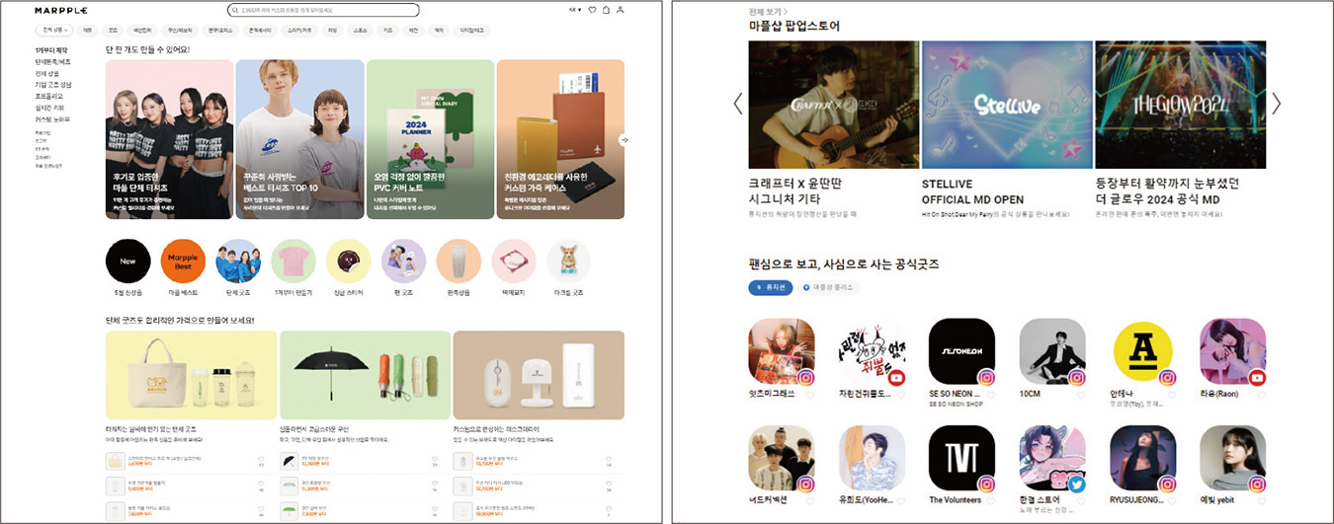Image resolution: width=1334 pixels, height=524 pixels.
Task: Open the 크래프터 X 윤딴딴 guitar card
Action: click(x=832, y=105)
